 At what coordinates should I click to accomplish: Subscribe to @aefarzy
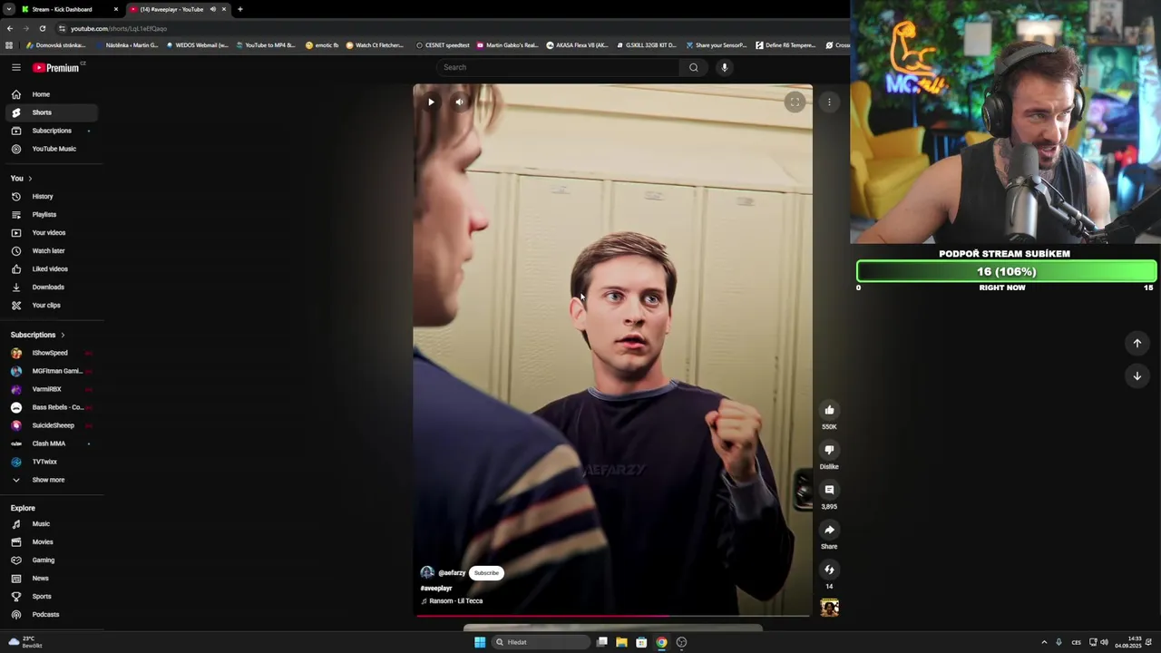coord(486,572)
